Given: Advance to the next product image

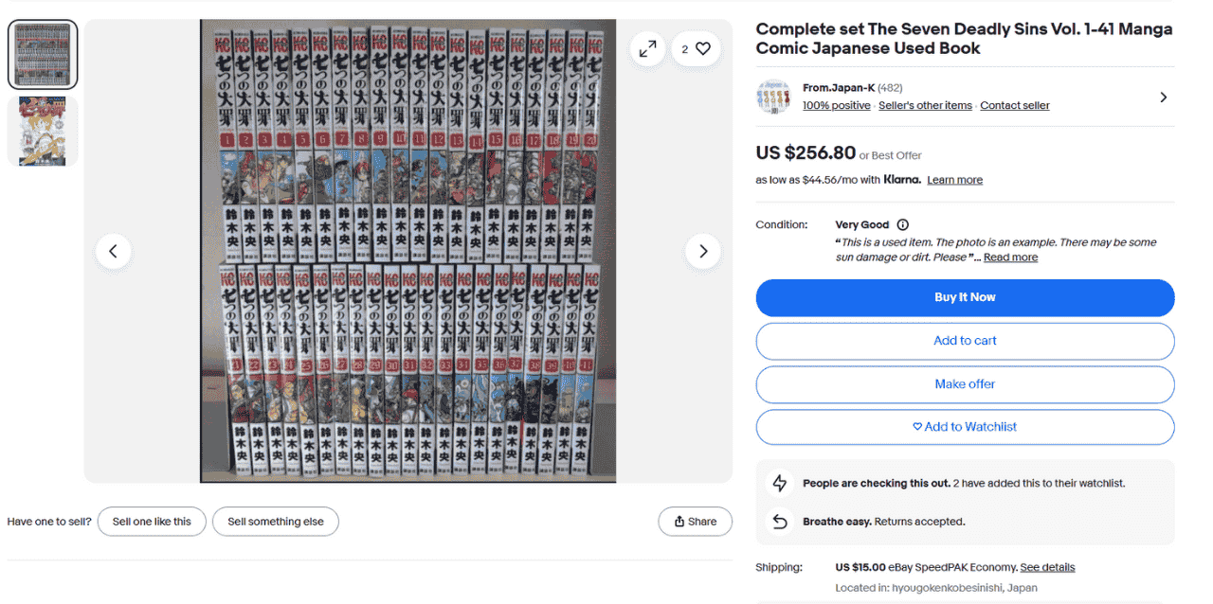Looking at the screenshot, I should [x=703, y=251].
